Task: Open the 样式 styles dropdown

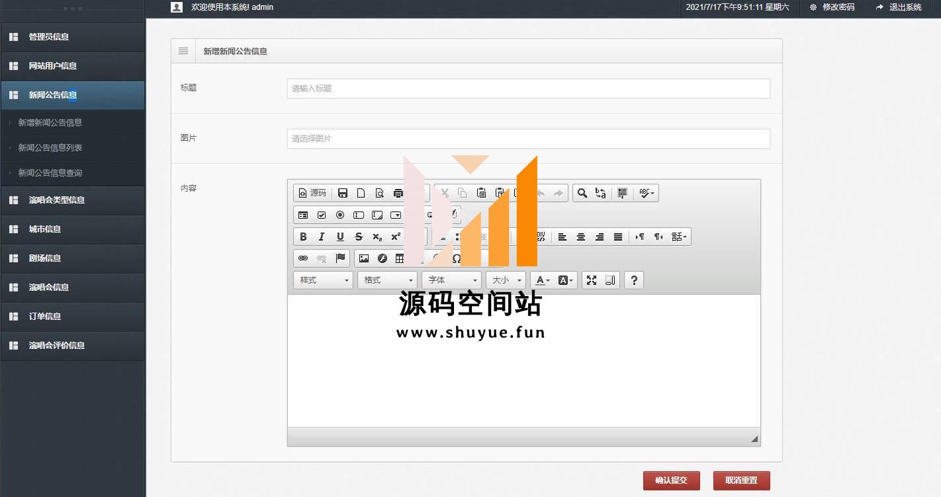Action: pyautogui.click(x=323, y=280)
